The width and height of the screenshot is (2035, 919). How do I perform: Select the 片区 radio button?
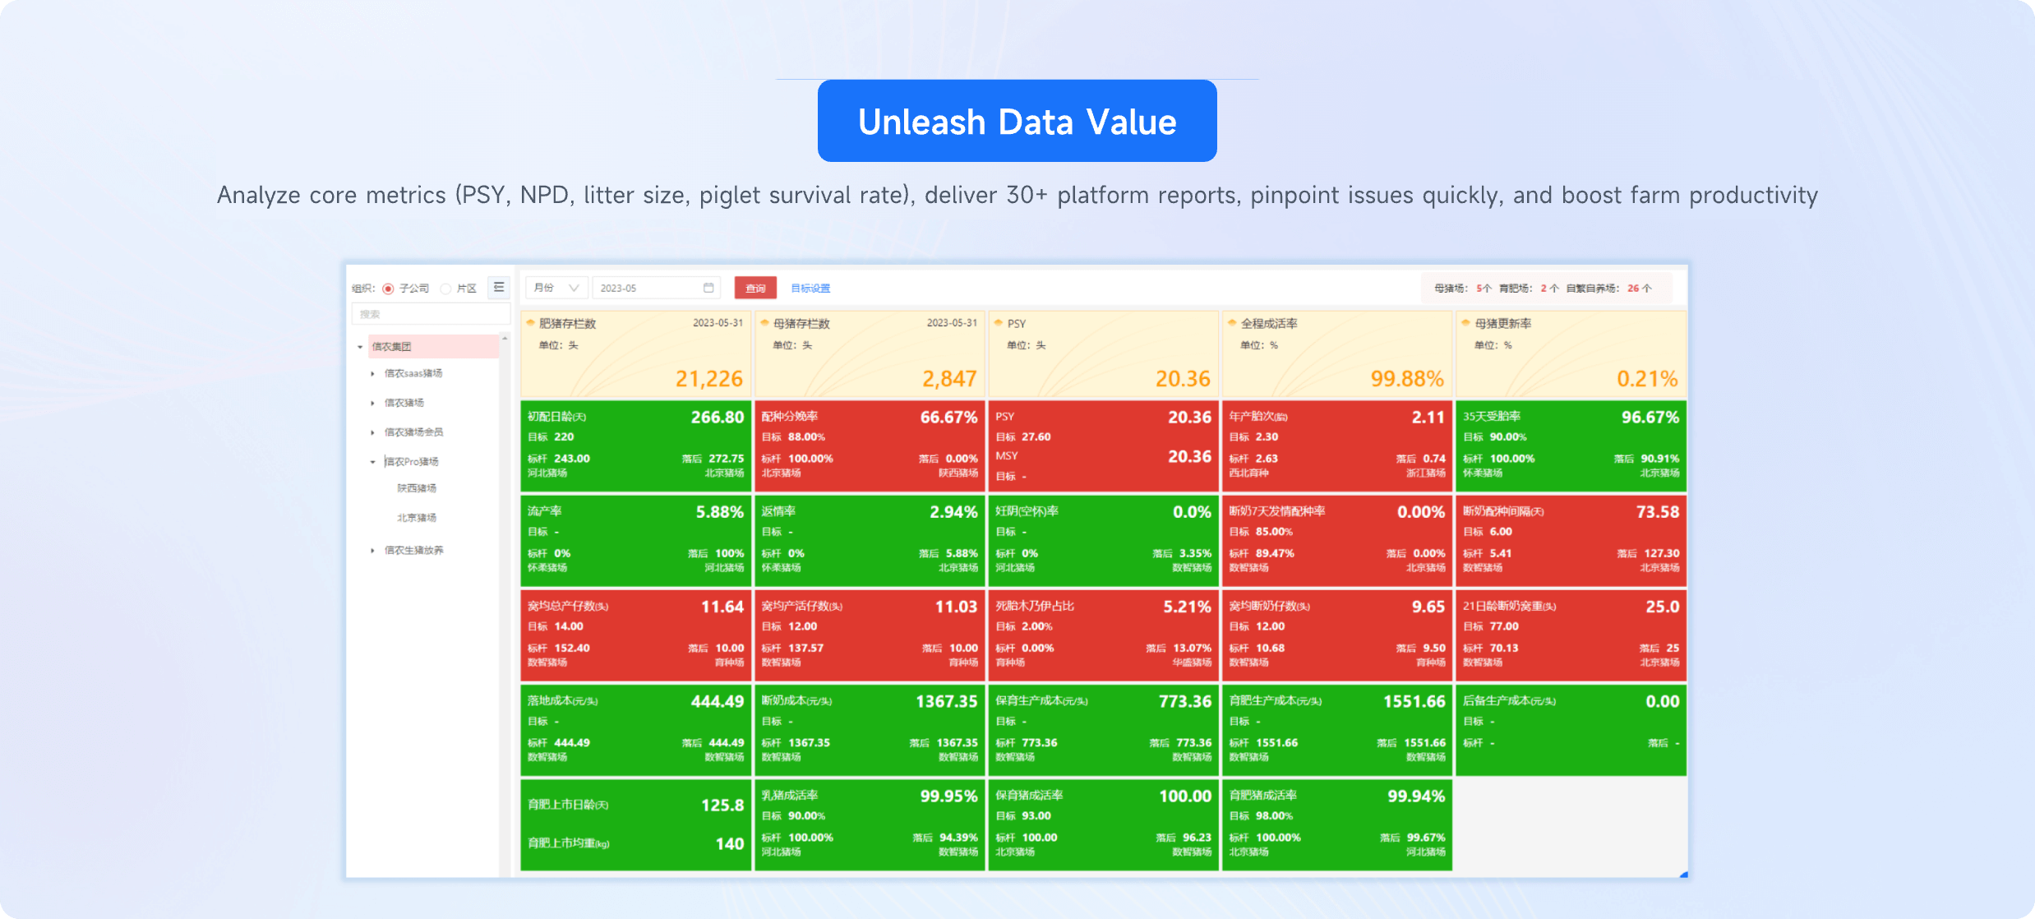point(445,289)
